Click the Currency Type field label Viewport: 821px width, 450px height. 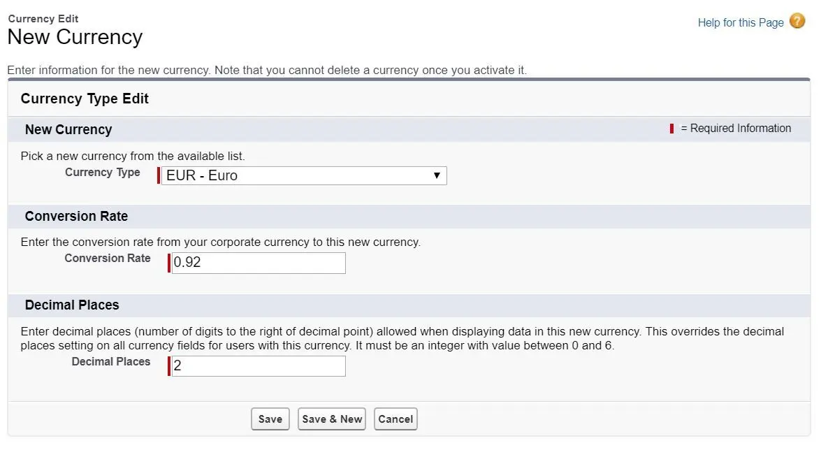pyautogui.click(x=102, y=173)
